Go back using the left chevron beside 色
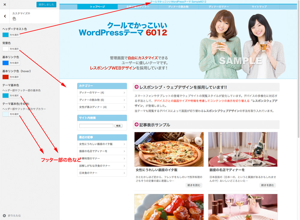 (x=5, y=16)
